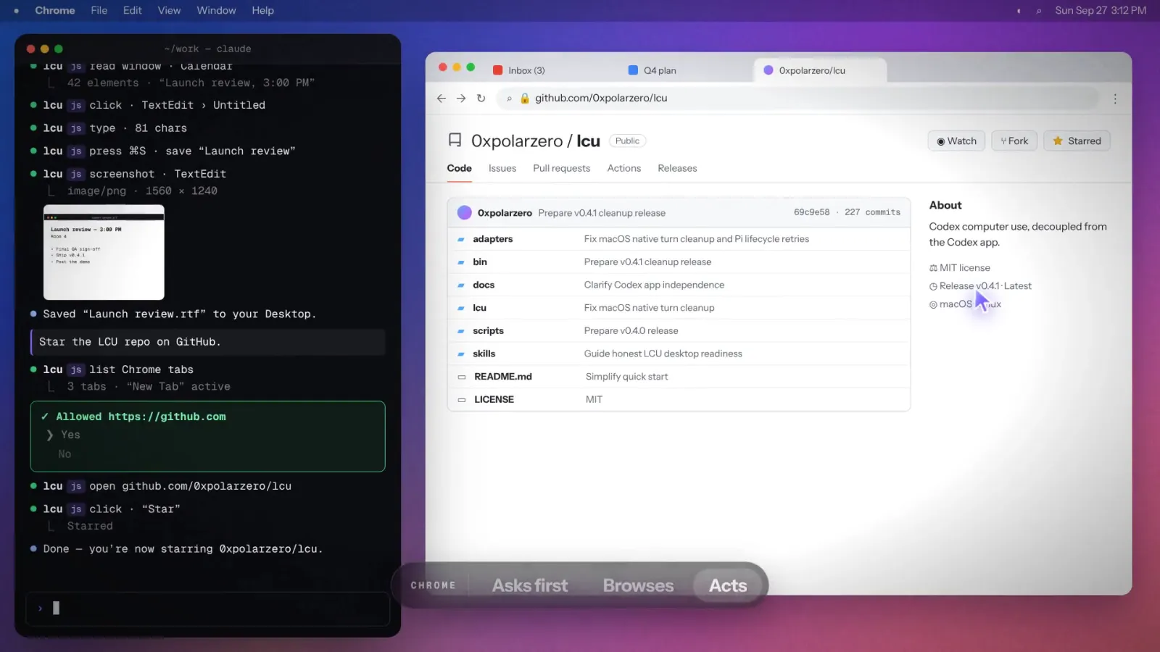Go back using the browser back arrow
This screenshot has height=652, width=1160.
coord(442,99)
